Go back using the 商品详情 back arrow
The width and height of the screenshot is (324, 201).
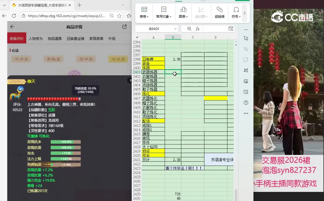coord(12,27)
